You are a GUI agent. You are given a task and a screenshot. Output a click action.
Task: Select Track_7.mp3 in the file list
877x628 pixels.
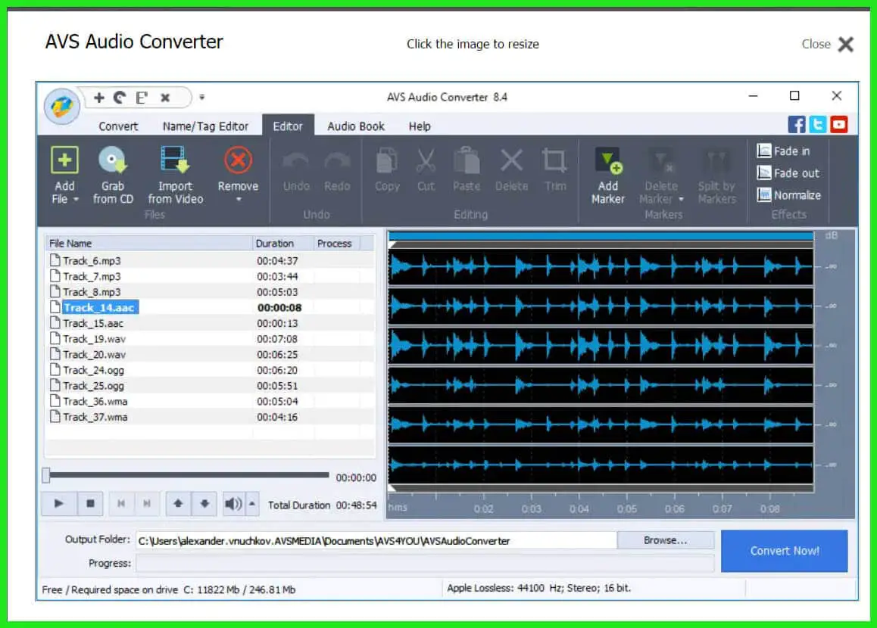210,276
